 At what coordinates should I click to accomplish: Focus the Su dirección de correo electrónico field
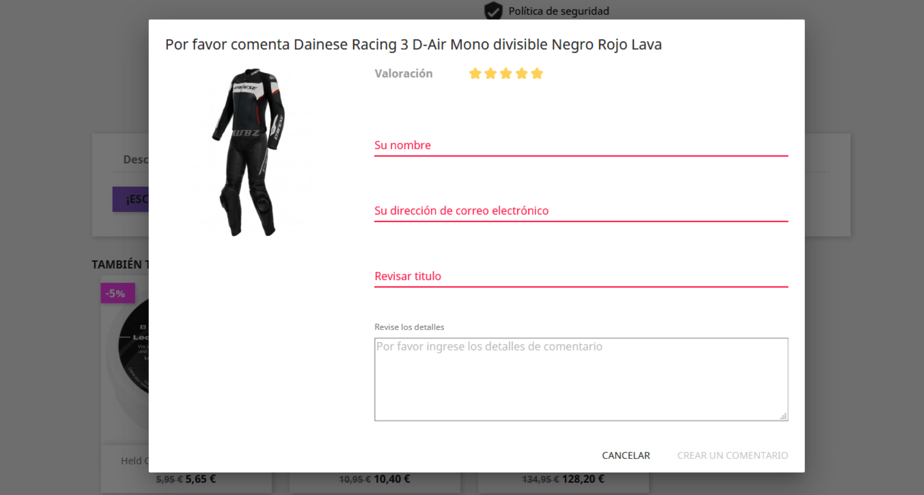point(581,211)
